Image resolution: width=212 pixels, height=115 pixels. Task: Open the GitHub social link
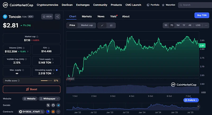click(x=53, y=105)
